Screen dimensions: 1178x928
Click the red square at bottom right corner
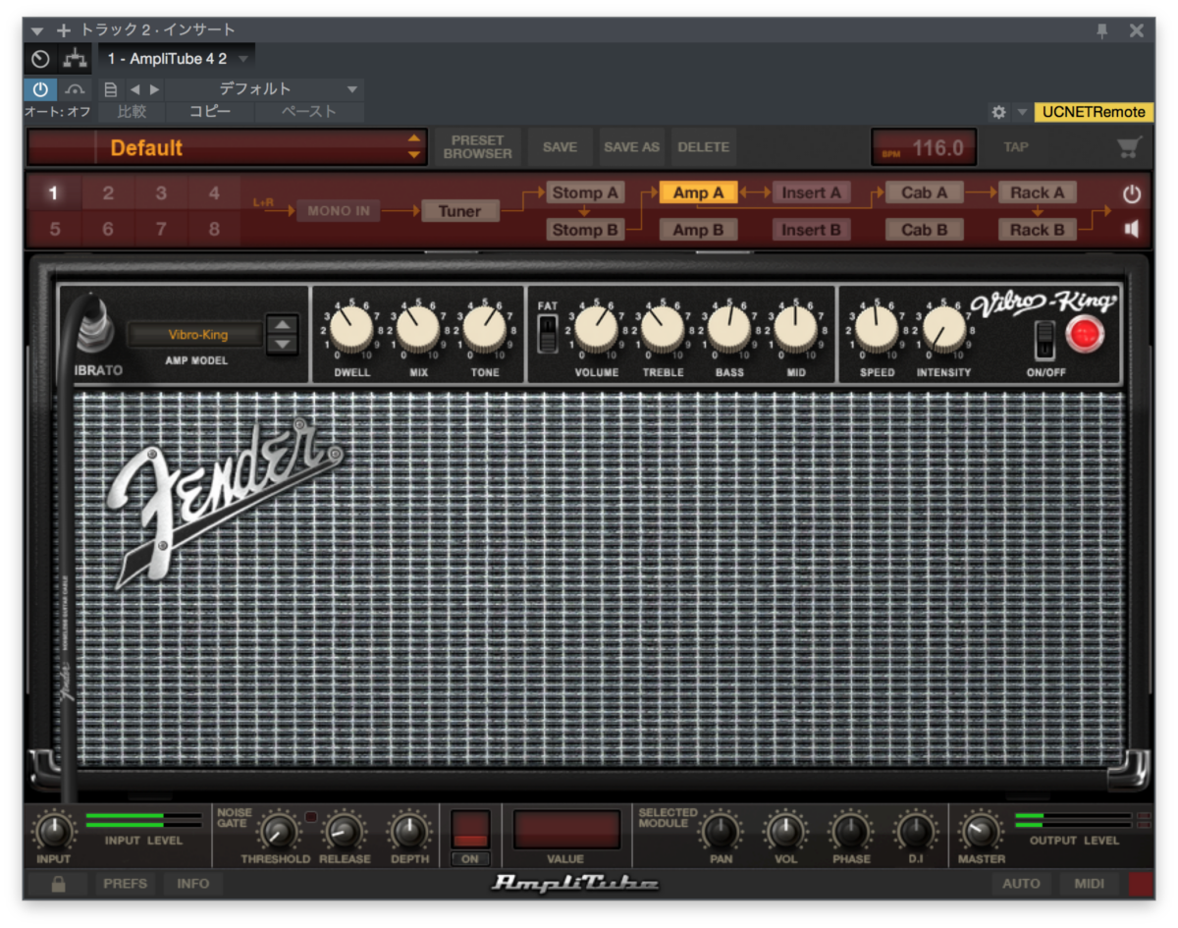pyautogui.click(x=1142, y=884)
